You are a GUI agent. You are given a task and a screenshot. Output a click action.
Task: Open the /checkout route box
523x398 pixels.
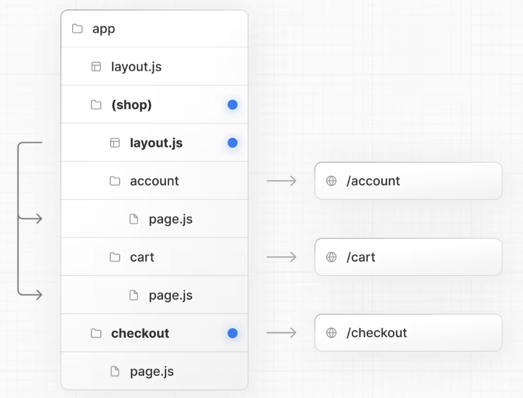pos(408,333)
